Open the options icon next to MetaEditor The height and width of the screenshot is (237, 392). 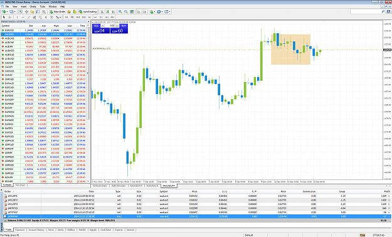coord(75,11)
